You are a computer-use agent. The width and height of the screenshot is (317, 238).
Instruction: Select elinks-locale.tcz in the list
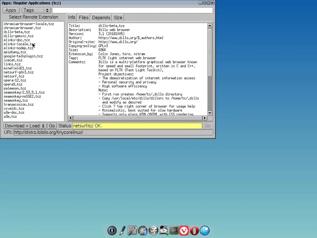pyautogui.click(x=33, y=44)
